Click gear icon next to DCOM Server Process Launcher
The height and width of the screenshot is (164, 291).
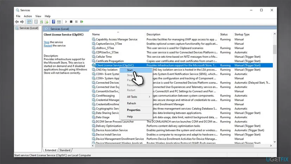(x=93, y=121)
